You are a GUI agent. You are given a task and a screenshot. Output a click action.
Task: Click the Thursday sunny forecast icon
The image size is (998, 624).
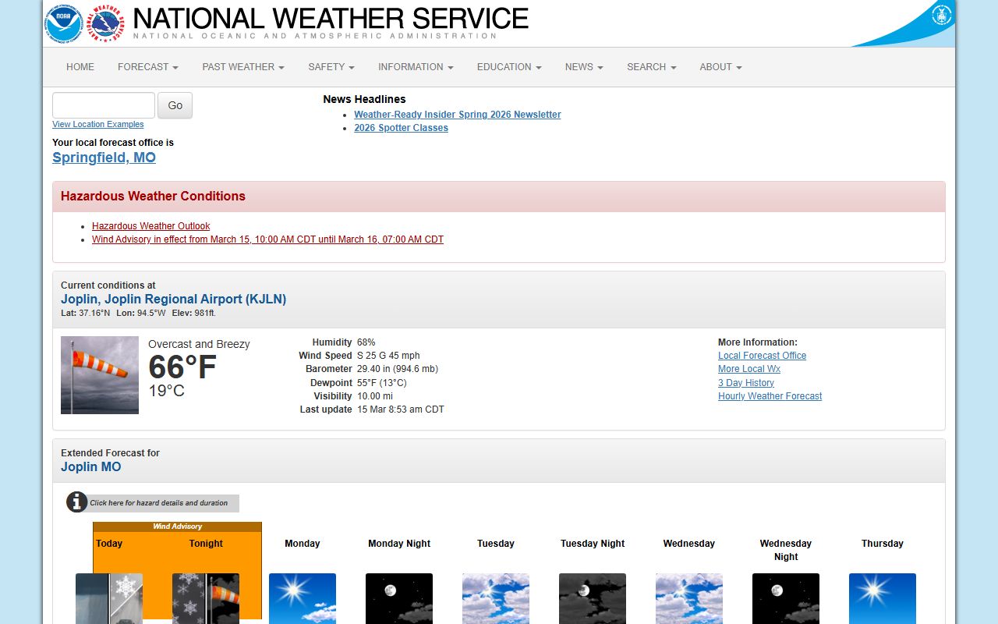point(883,598)
